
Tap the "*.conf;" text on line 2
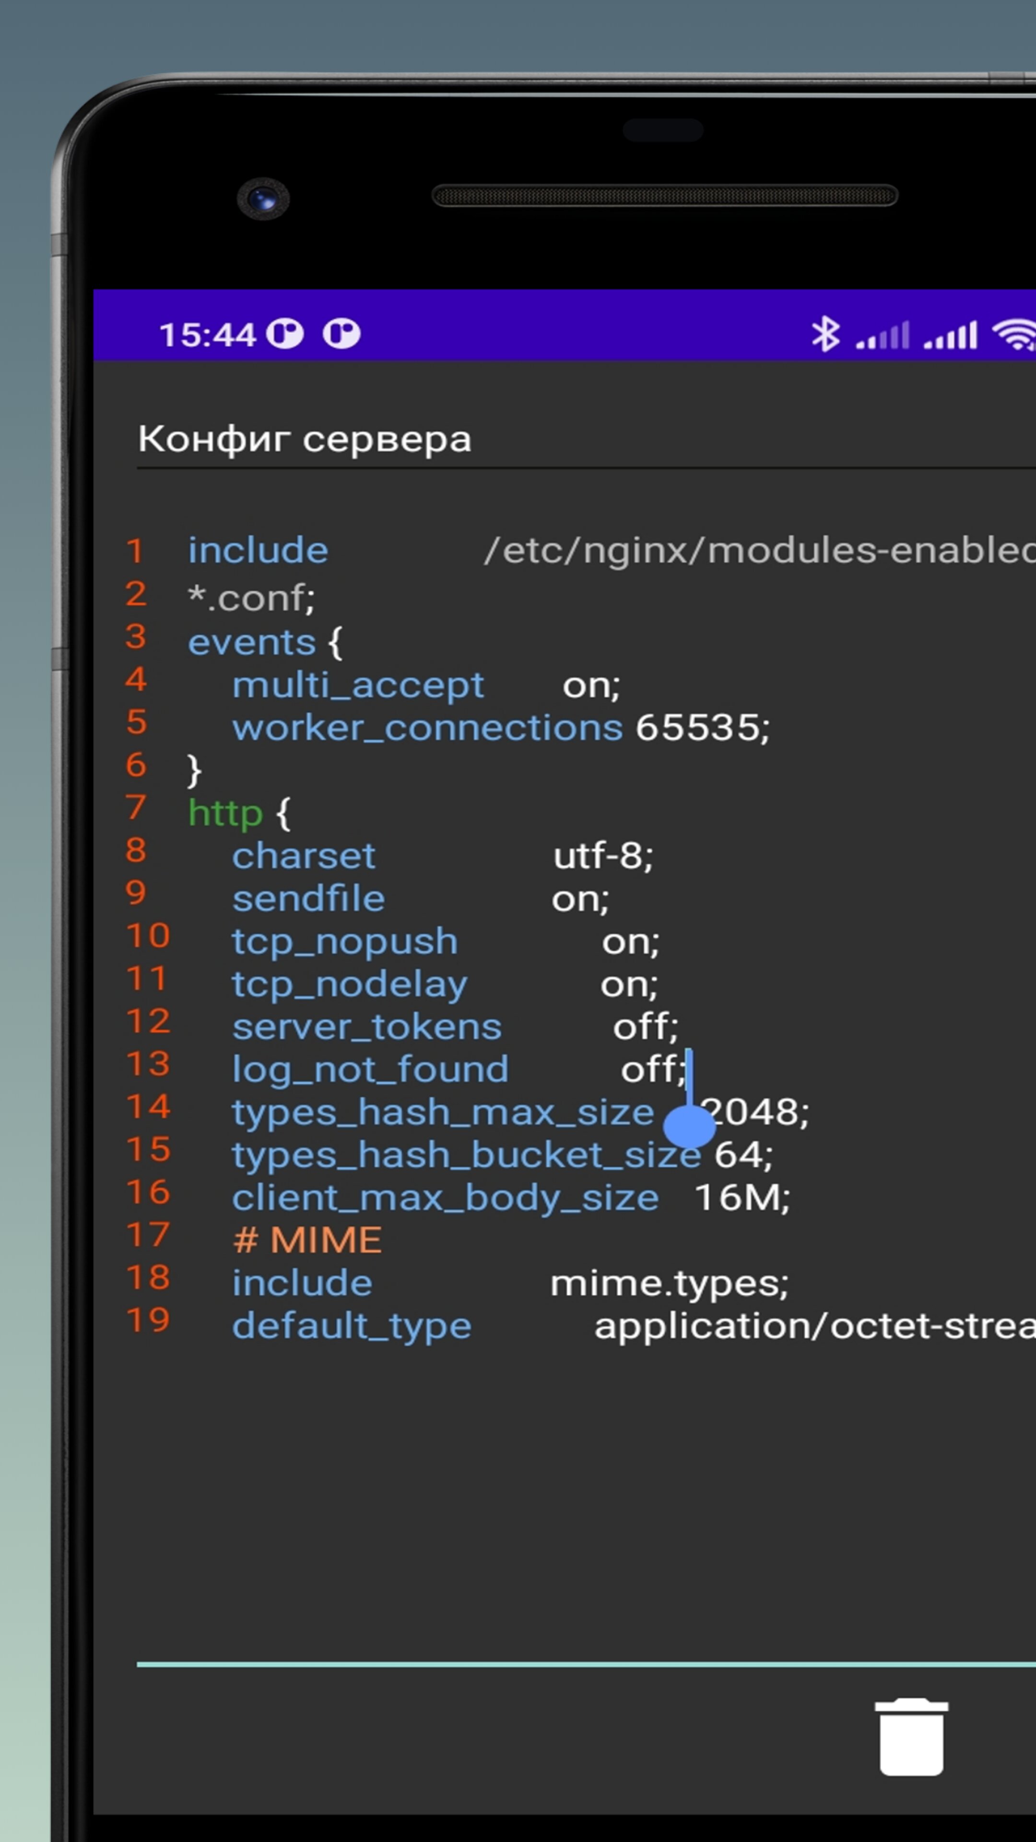click(251, 599)
